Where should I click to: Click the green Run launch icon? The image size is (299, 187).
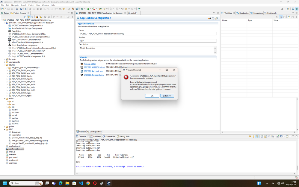(x=88, y=9)
